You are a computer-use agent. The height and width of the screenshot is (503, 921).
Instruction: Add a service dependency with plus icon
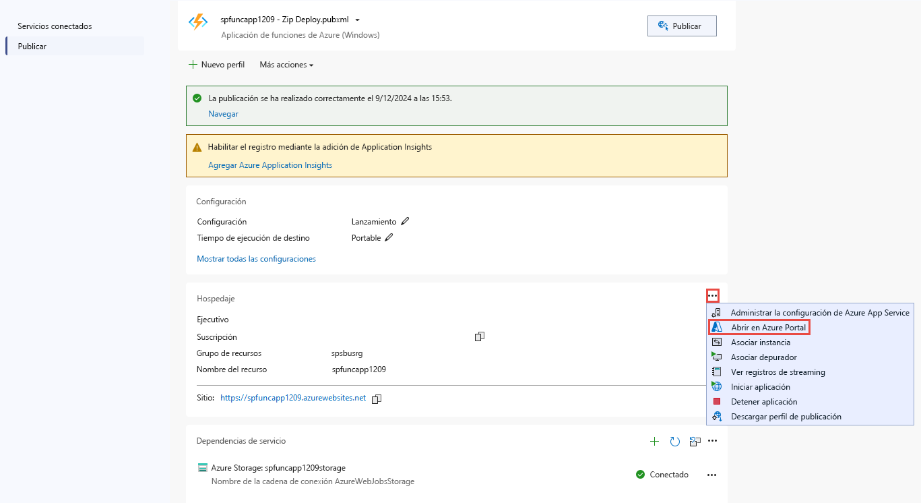(x=654, y=441)
